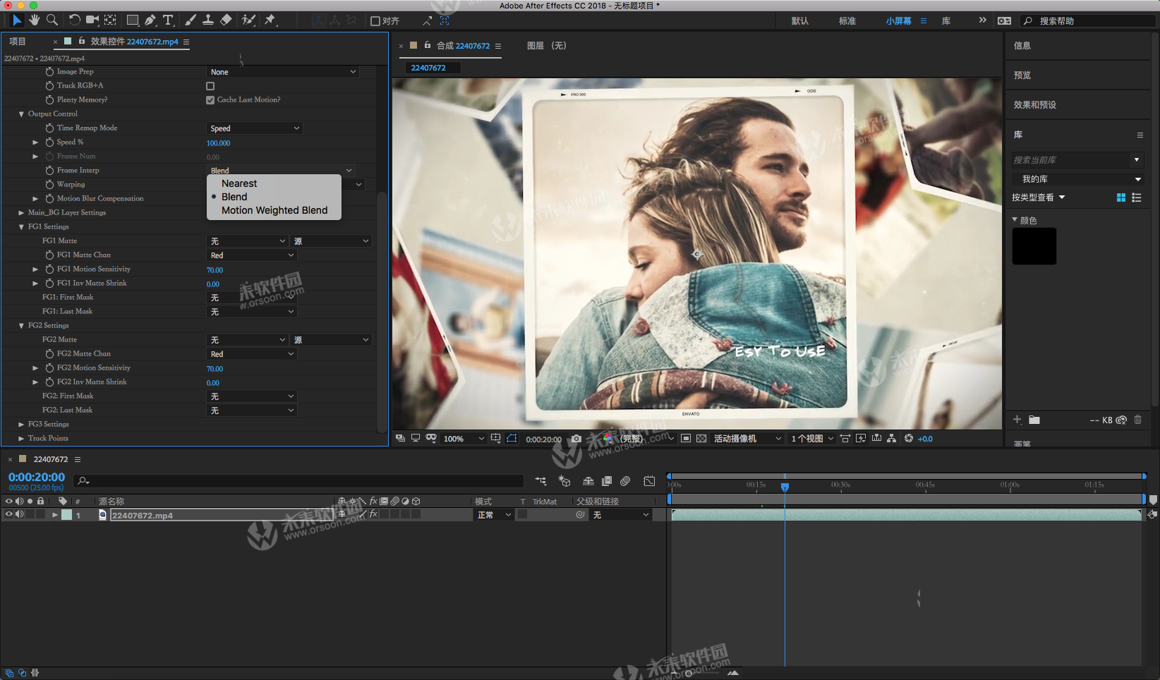Select the Hand tool
Viewport: 1160px width, 680px height.
click(x=34, y=20)
